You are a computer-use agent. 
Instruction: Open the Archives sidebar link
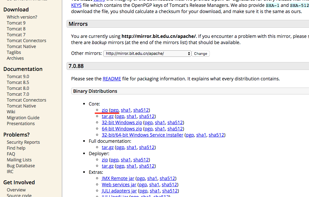15,58
